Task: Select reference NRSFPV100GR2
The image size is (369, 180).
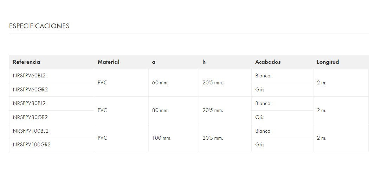Action: coord(32,145)
